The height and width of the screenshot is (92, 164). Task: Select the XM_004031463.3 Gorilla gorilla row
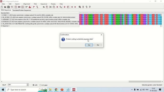pyautogui.click(x=40, y=24)
